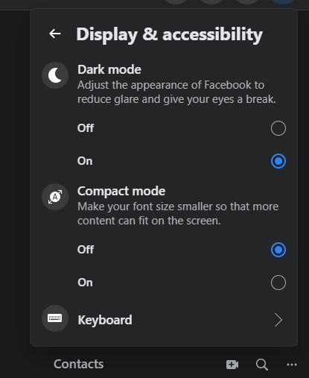Click the Compact mode On label
The width and height of the screenshot is (309, 378).
pyautogui.click(x=85, y=283)
